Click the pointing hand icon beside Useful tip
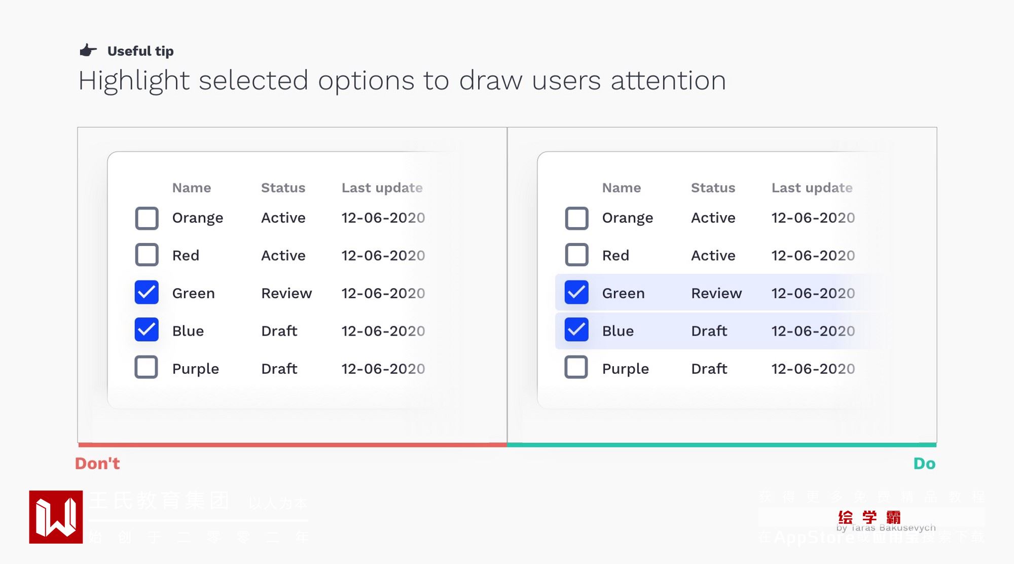This screenshot has height=564, width=1014. click(x=88, y=50)
